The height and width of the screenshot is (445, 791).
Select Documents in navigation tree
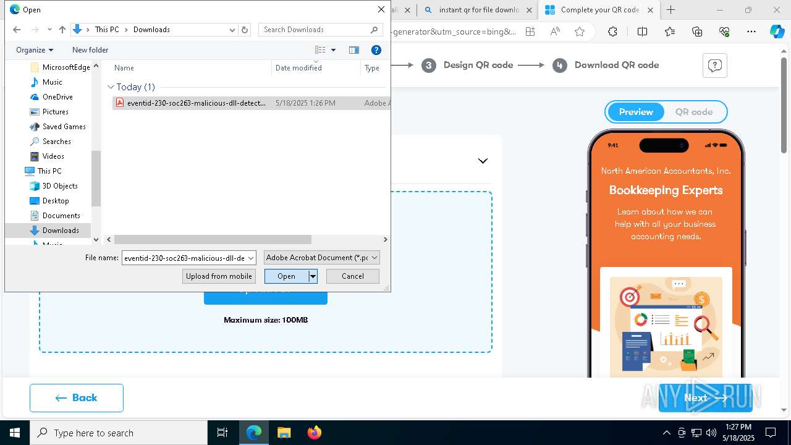[x=61, y=216]
